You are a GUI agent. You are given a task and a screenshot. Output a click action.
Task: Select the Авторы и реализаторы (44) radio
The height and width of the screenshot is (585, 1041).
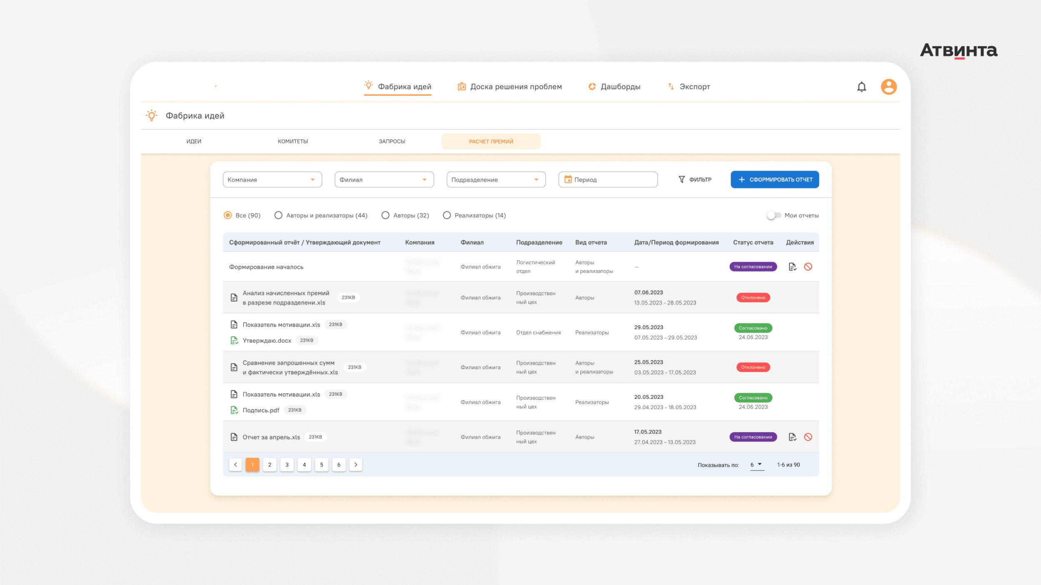[278, 215]
